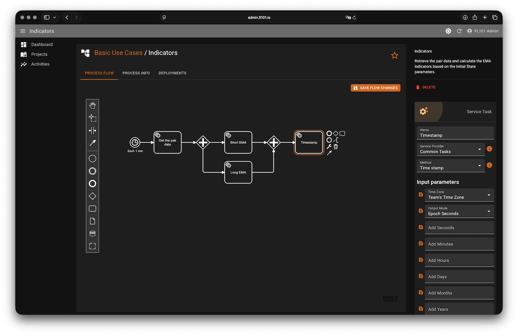The width and height of the screenshot is (518, 335).
Task: Select the hand tool in palette
Action: click(92, 106)
